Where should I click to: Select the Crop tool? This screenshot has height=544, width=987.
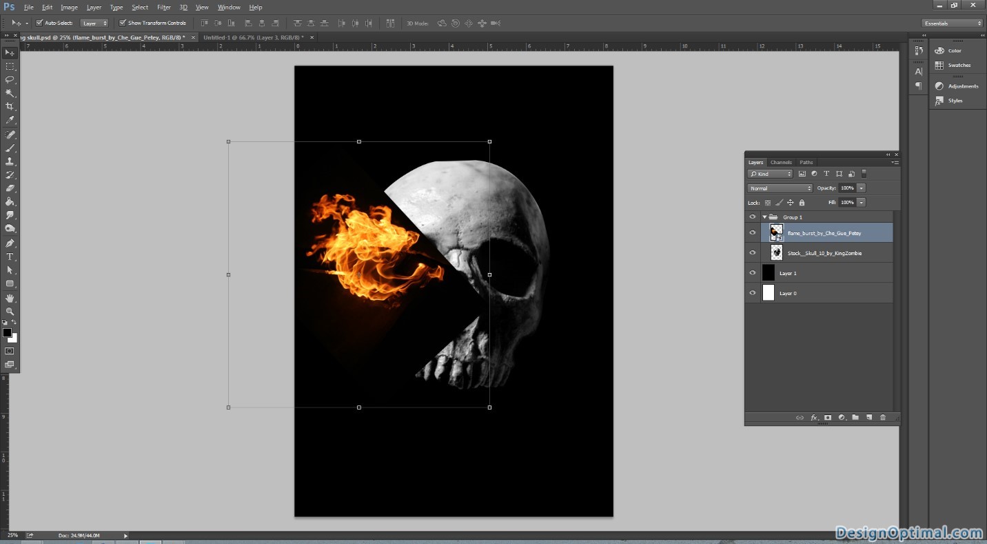(x=10, y=107)
